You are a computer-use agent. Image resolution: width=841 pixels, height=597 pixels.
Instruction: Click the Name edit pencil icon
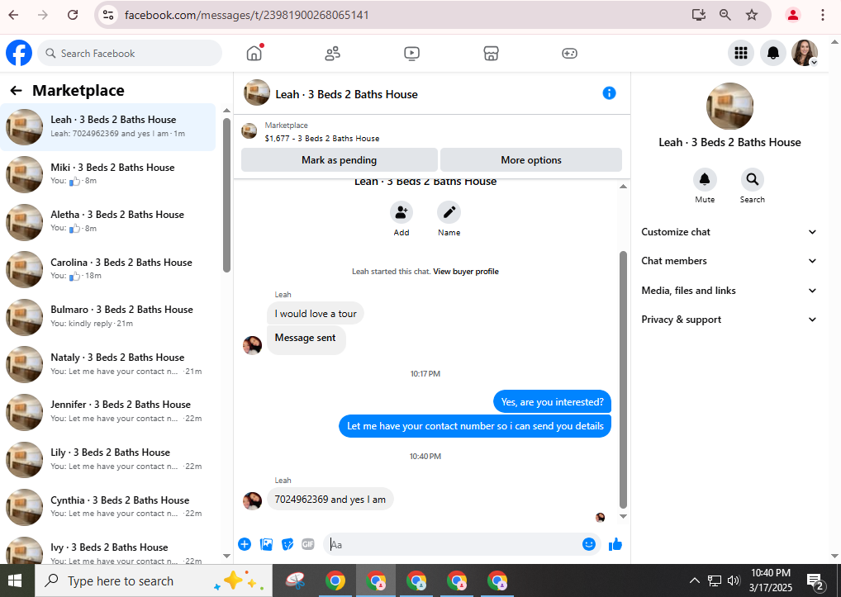point(449,213)
